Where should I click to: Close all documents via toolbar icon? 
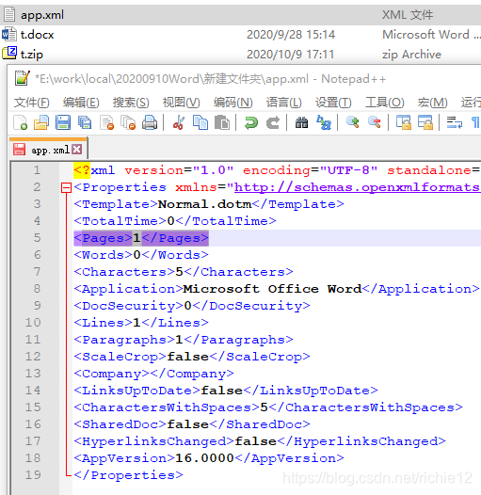(128, 122)
